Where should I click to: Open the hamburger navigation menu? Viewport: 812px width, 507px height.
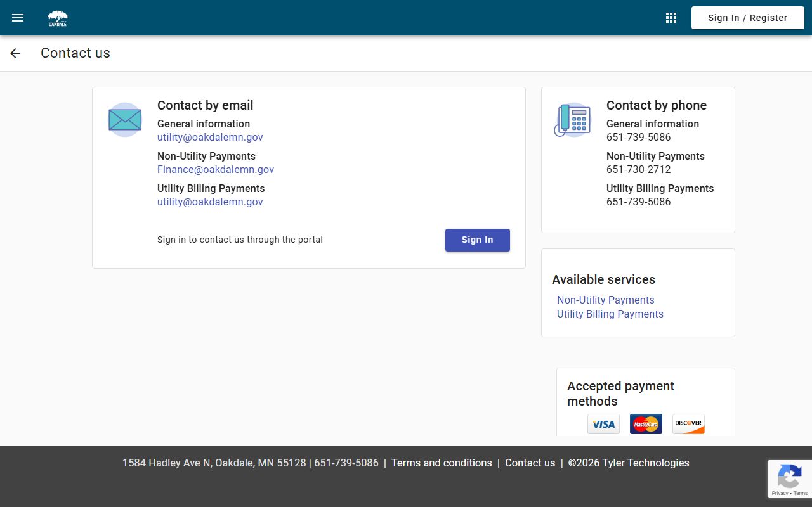click(x=18, y=18)
